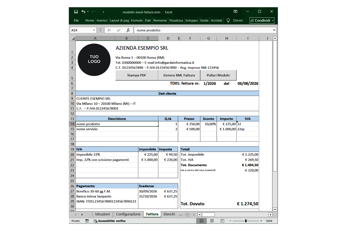
Task: Confirm formula entry with checkmark icon
Action: pyautogui.click(x=119, y=30)
